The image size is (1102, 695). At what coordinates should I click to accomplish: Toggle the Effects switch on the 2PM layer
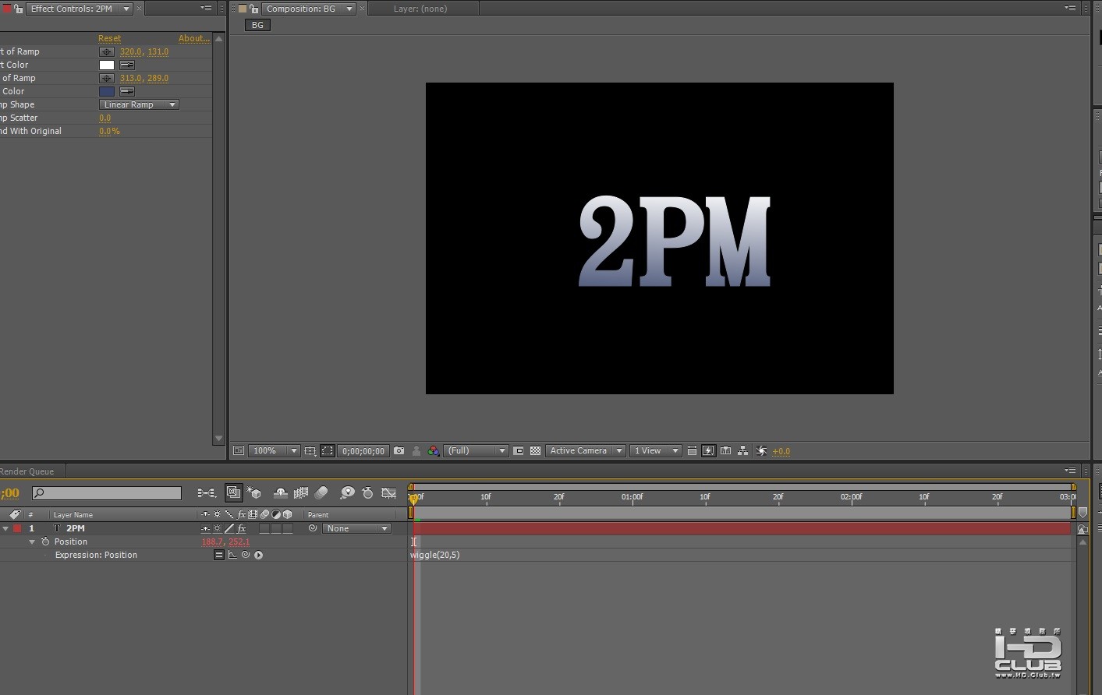242,529
